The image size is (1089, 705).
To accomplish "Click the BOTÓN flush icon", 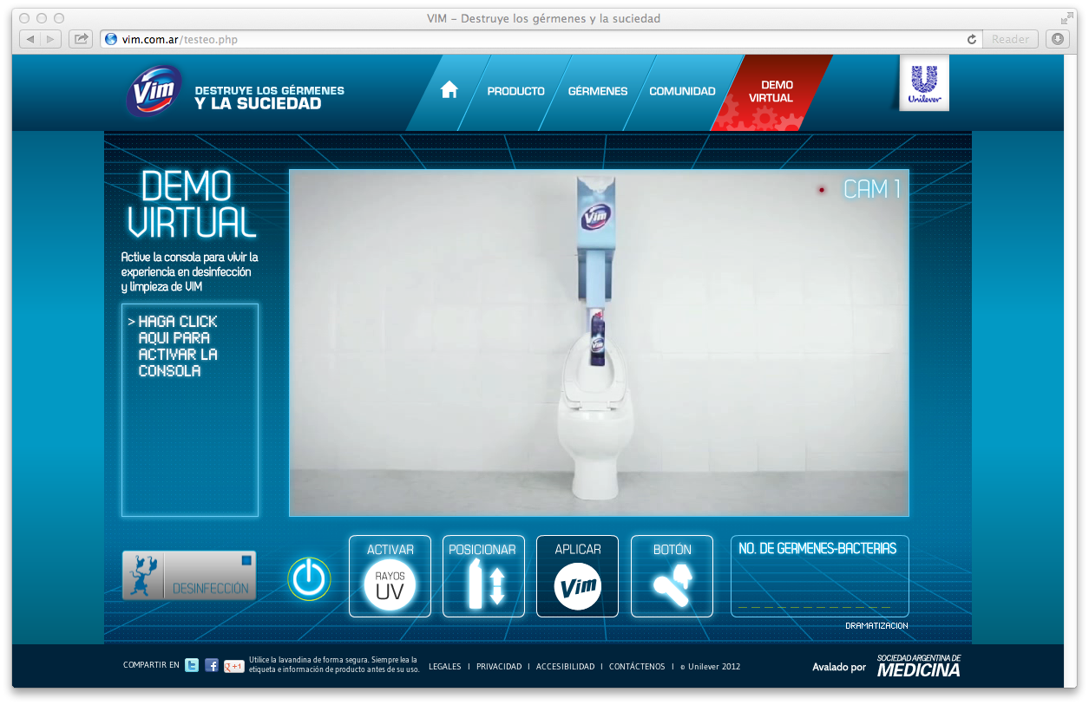I will click(x=672, y=576).
